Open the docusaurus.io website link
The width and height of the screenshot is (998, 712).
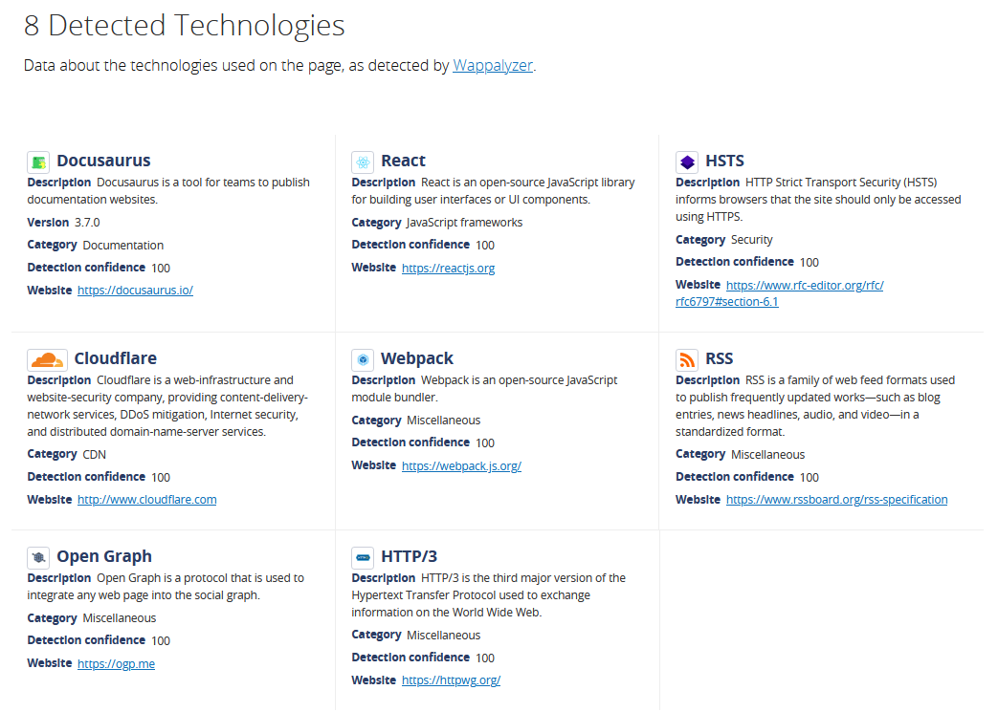(135, 291)
